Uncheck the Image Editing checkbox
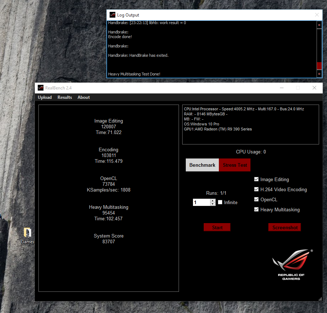Image resolution: width=327 pixels, height=313 pixels. click(256, 179)
